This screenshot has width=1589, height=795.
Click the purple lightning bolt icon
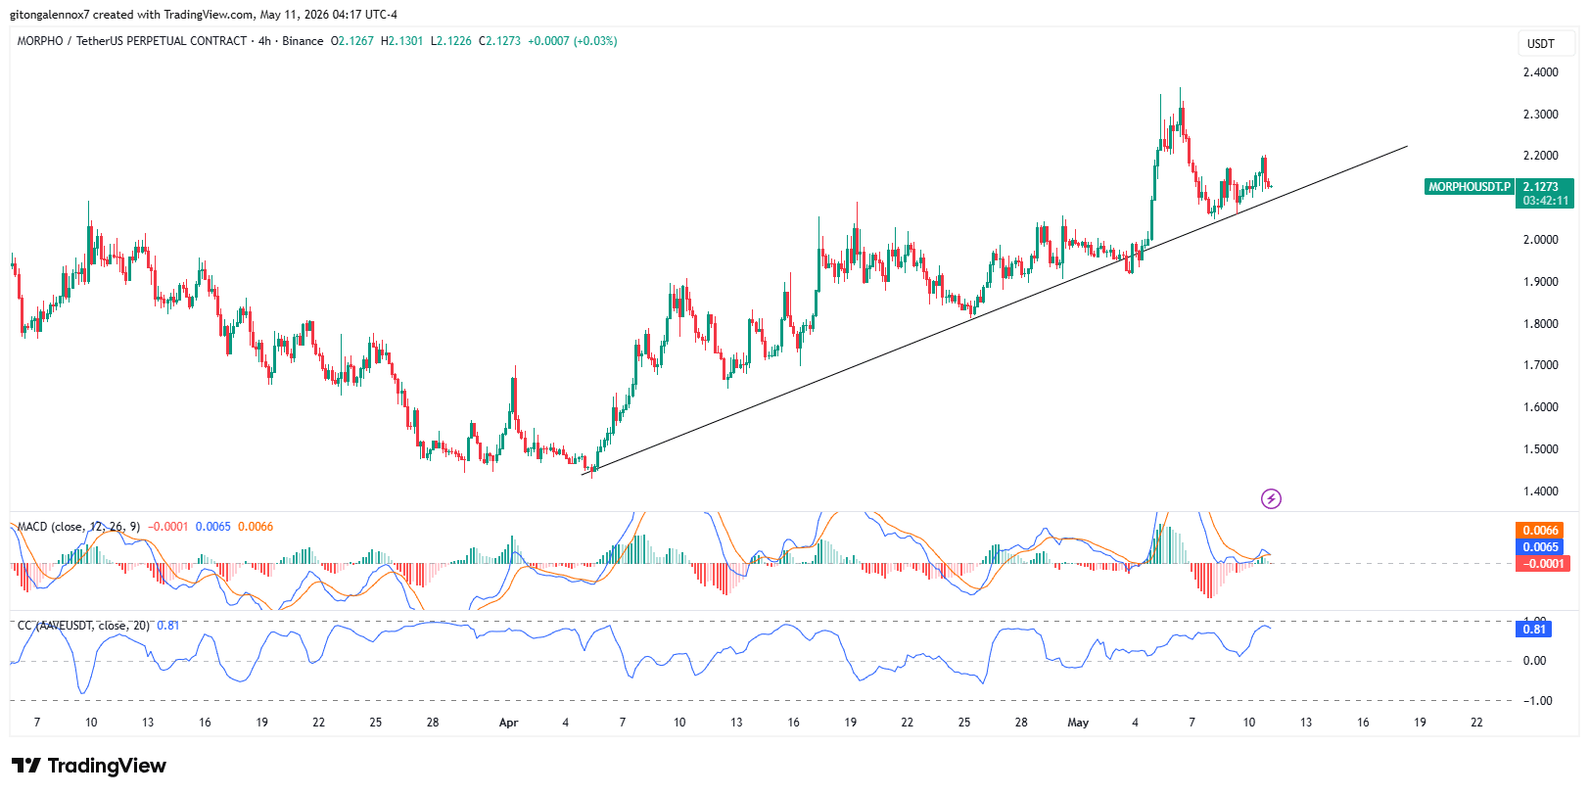pyautogui.click(x=1271, y=499)
